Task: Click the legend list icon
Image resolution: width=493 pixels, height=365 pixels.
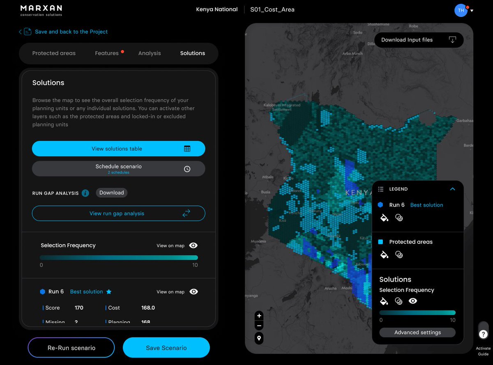Action: click(380, 189)
